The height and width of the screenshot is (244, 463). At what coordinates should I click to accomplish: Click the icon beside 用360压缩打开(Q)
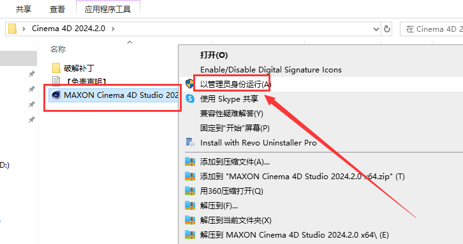tap(190, 191)
